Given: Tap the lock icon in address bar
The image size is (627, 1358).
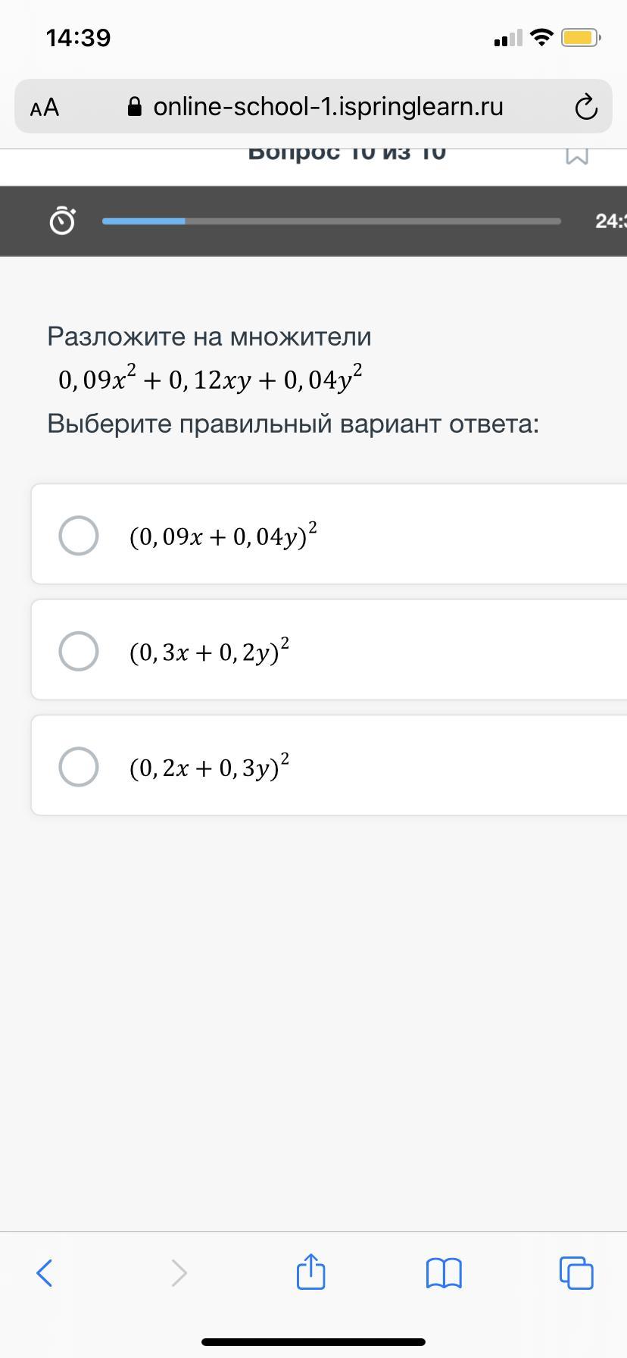Looking at the screenshot, I should tap(135, 107).
